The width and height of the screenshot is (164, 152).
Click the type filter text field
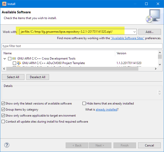82,46
